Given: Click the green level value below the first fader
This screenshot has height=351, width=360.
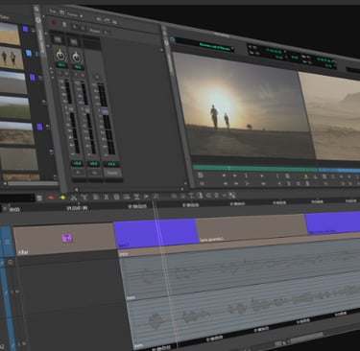Looking at the screenshot, I should (77, 164).
